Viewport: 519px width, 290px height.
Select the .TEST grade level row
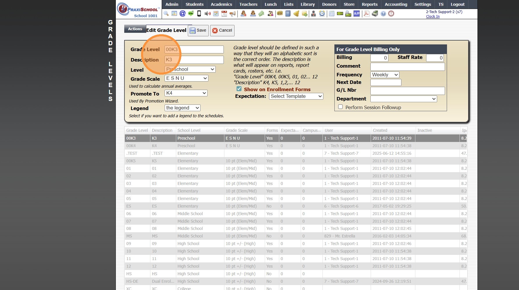click(296, 153)
